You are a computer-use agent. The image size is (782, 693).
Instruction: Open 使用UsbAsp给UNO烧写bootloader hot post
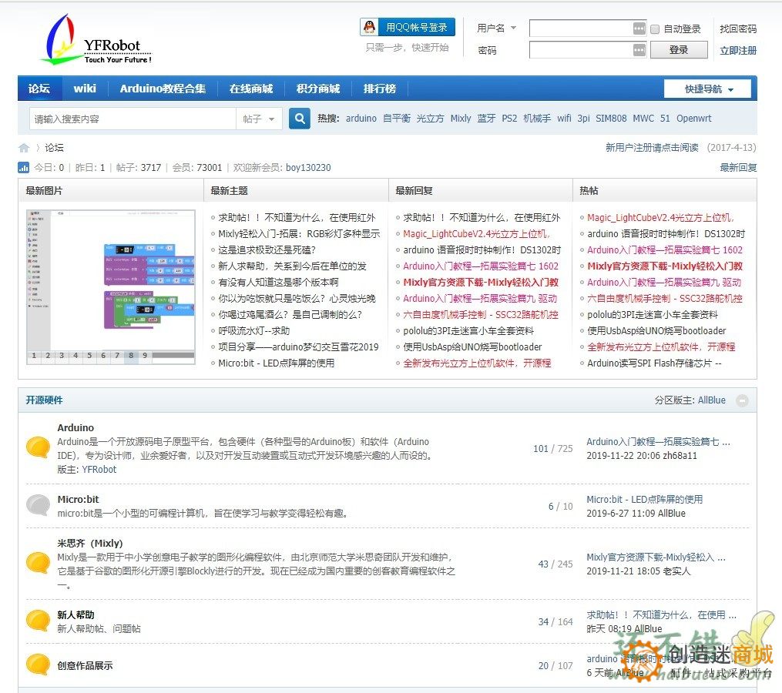tap(656, 330)
